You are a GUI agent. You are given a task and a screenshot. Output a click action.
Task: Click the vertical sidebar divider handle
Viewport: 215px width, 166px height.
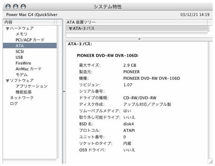click(x=64, y=91)
